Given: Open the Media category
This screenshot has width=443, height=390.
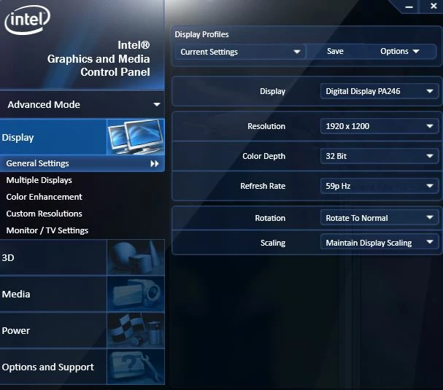Looking at the screenshot, I should click(x=82, y=294).
